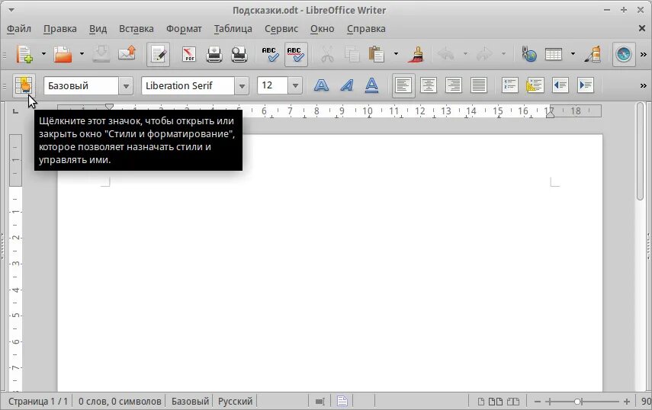Zoom out with the minus button
This screenshot has height=410, width=652.
538,402
